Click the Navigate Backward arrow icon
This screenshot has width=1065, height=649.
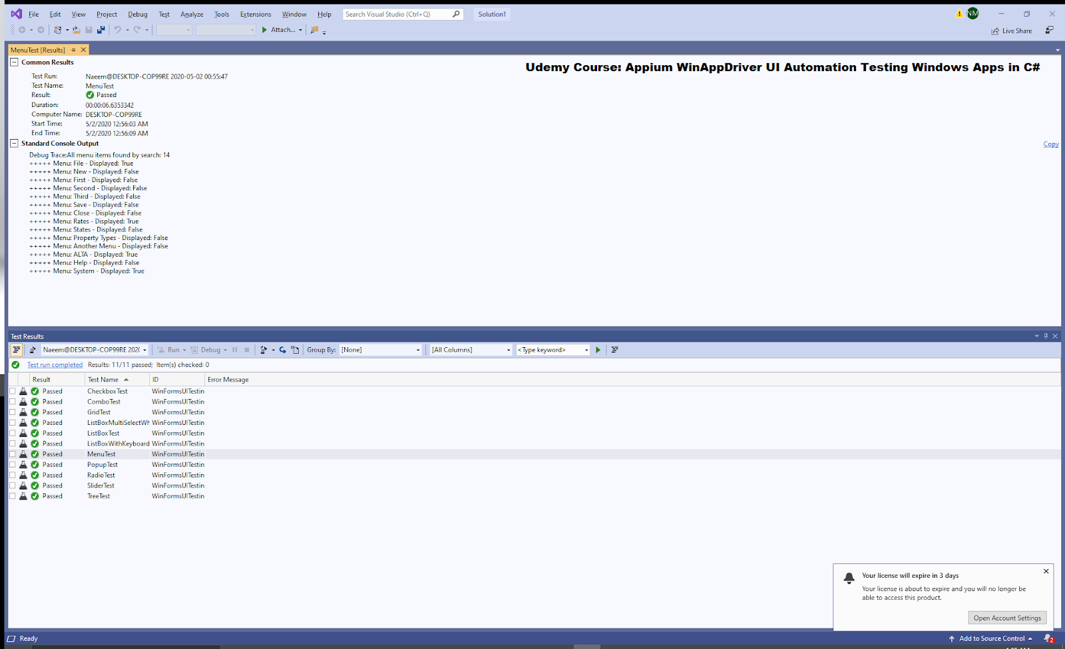pos(22,29)
